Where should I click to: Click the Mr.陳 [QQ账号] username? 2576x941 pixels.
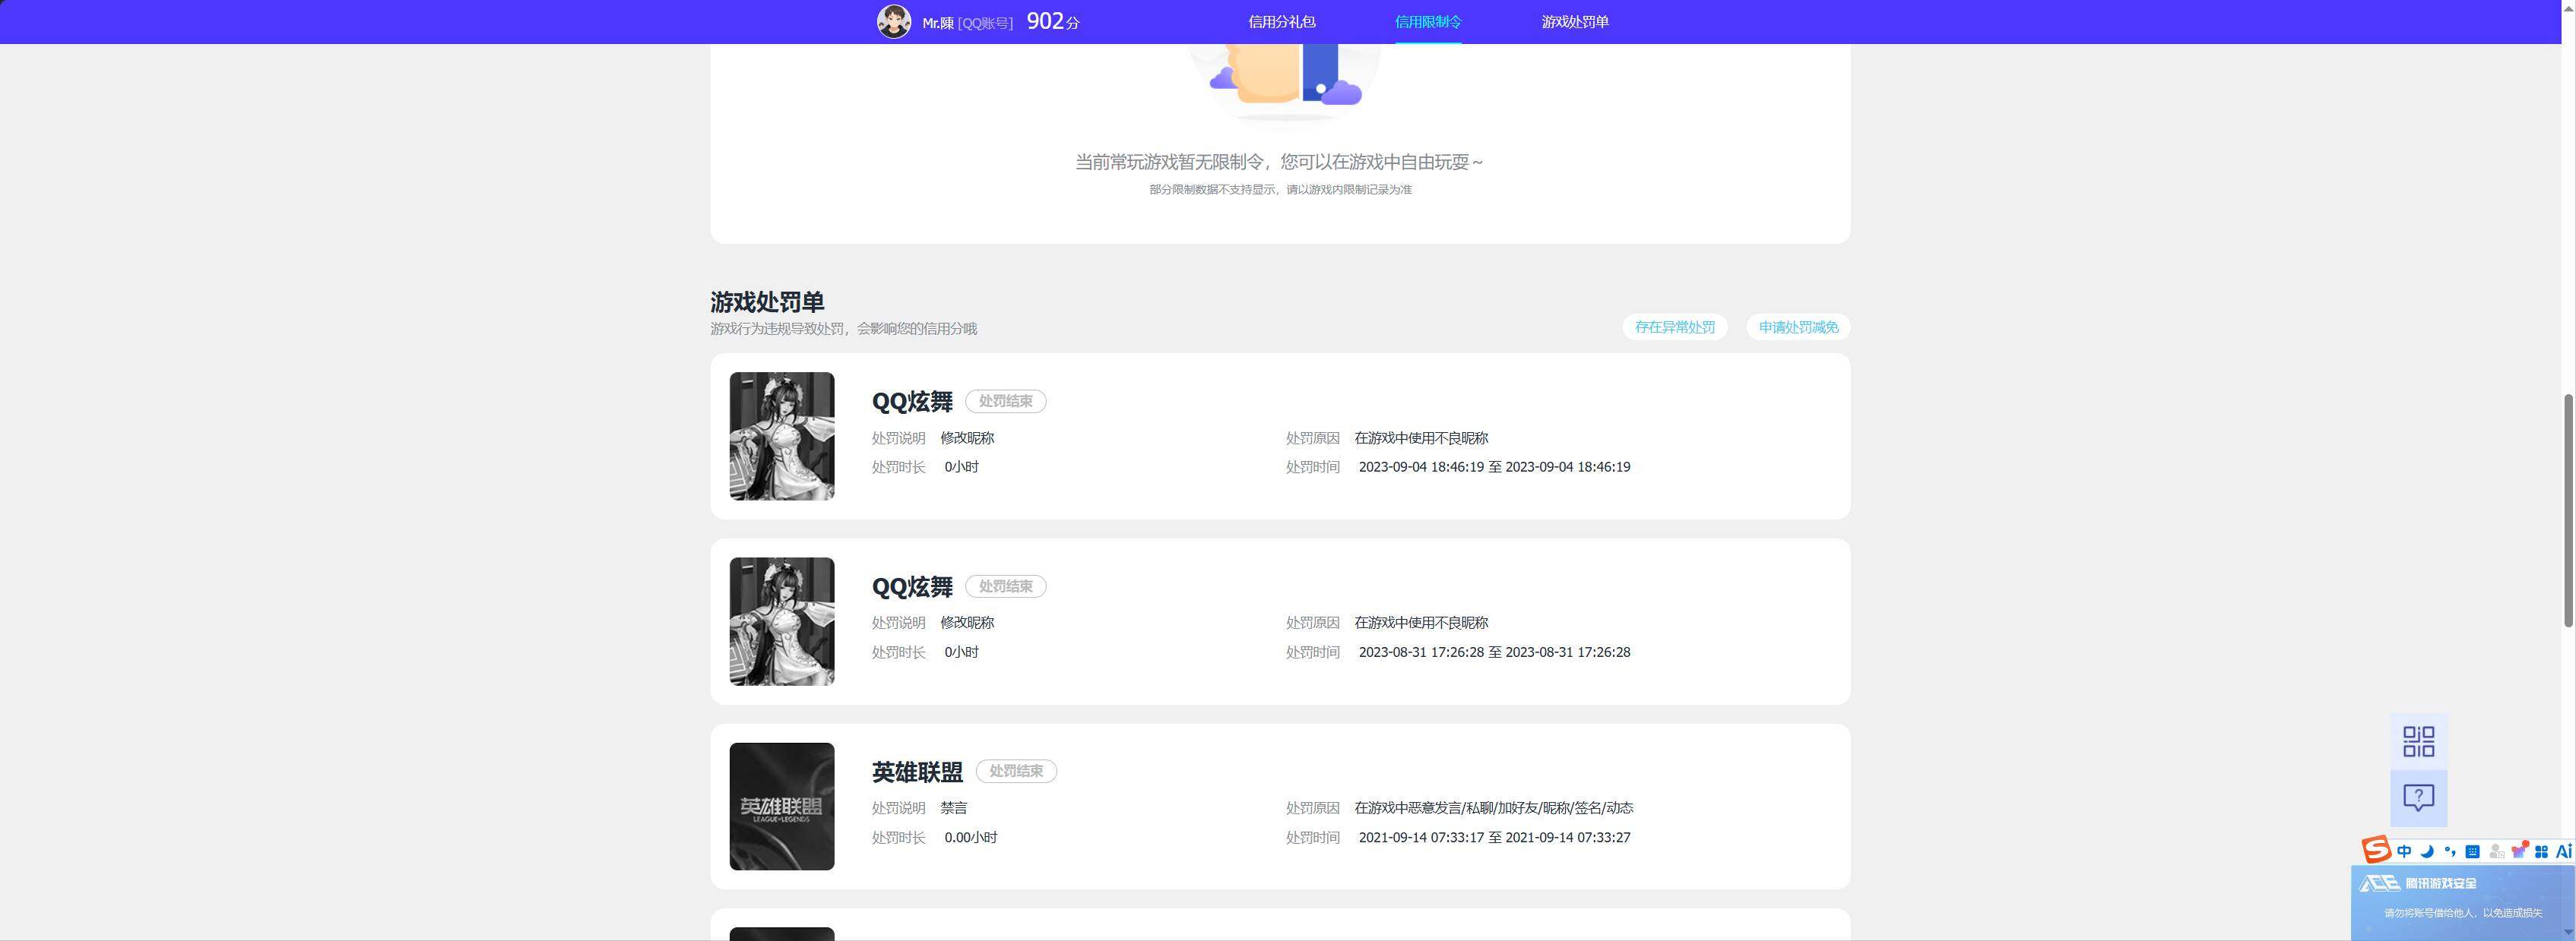click(967, 22)
